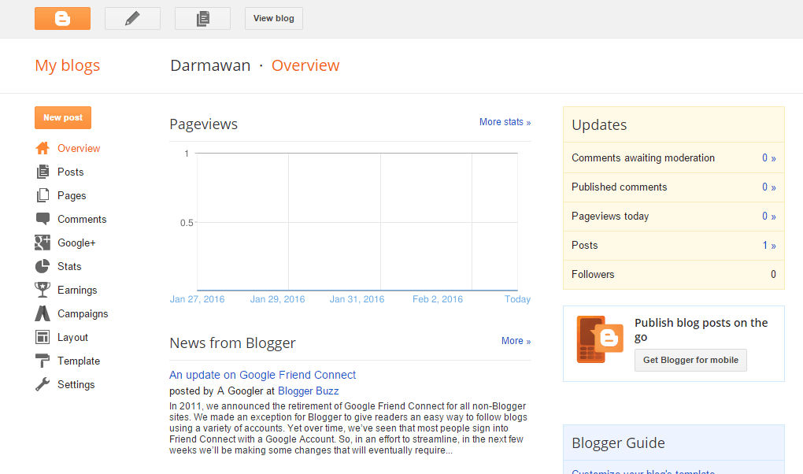803x474 pixels.
Task: Click the Updates panel heading
Action: (x=599, y=125)
